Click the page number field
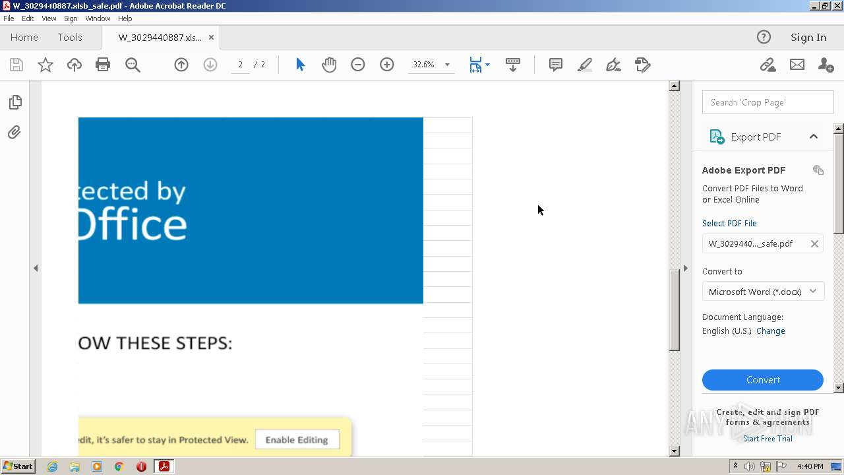This screenshot has width=844, height=475. coord(240,65)
